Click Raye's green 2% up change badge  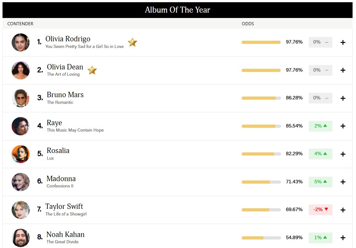(x=320, y=126)
